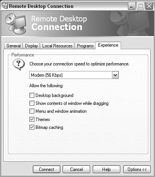Open the connection speed dropdown arrow

pyautogui.click(x=115, y=75)
